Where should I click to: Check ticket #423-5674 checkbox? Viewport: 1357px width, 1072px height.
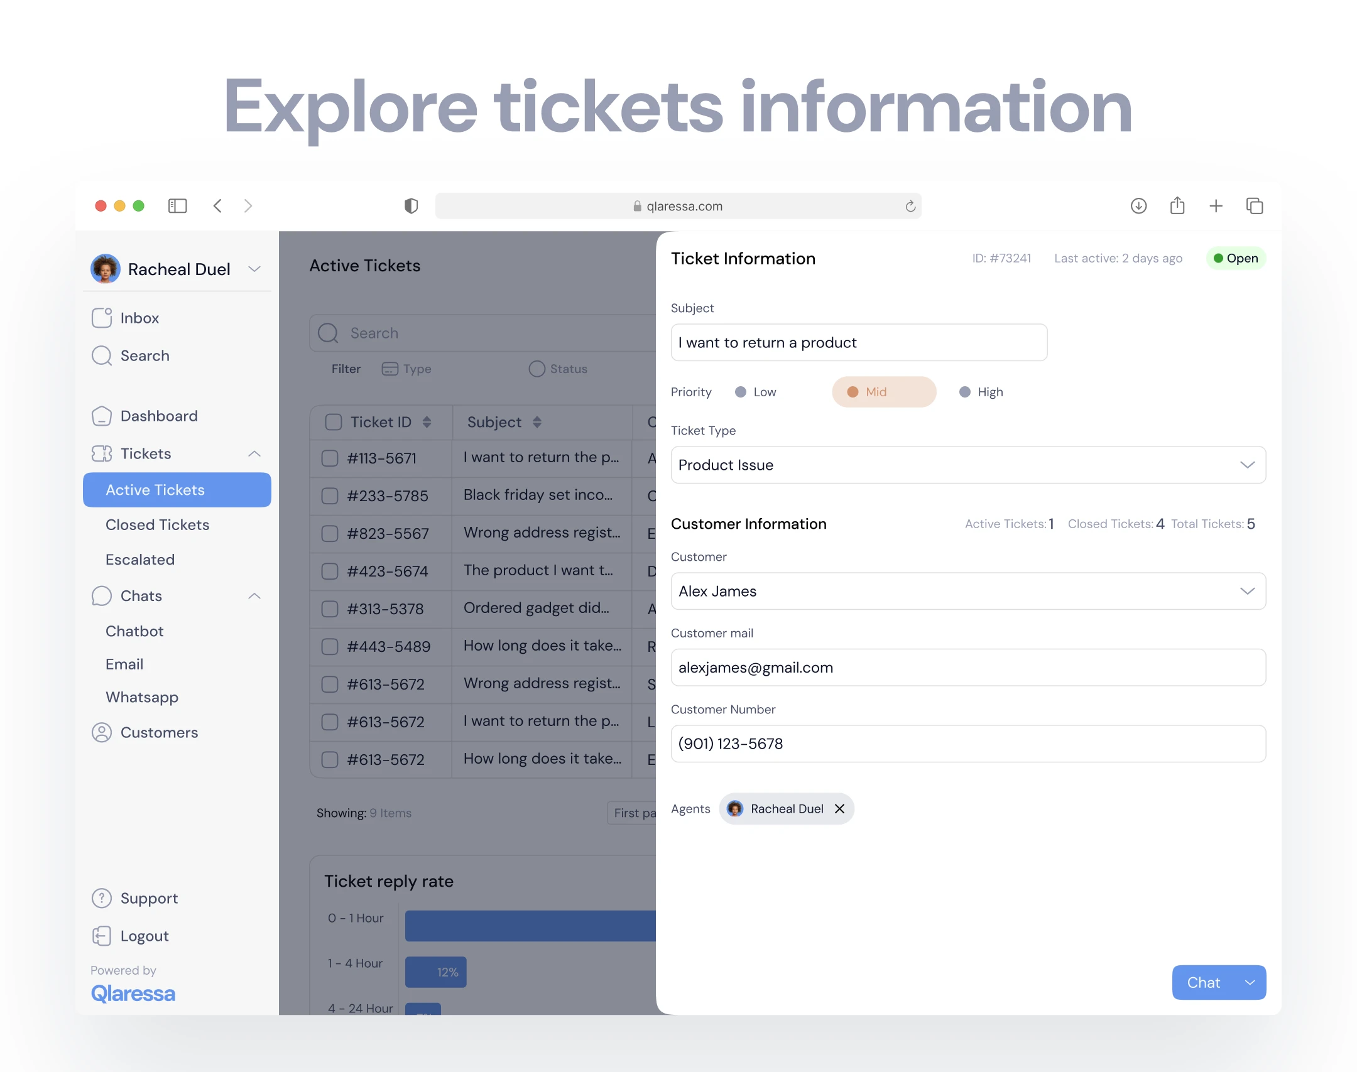pyautogui.click(x=330, y=571)
